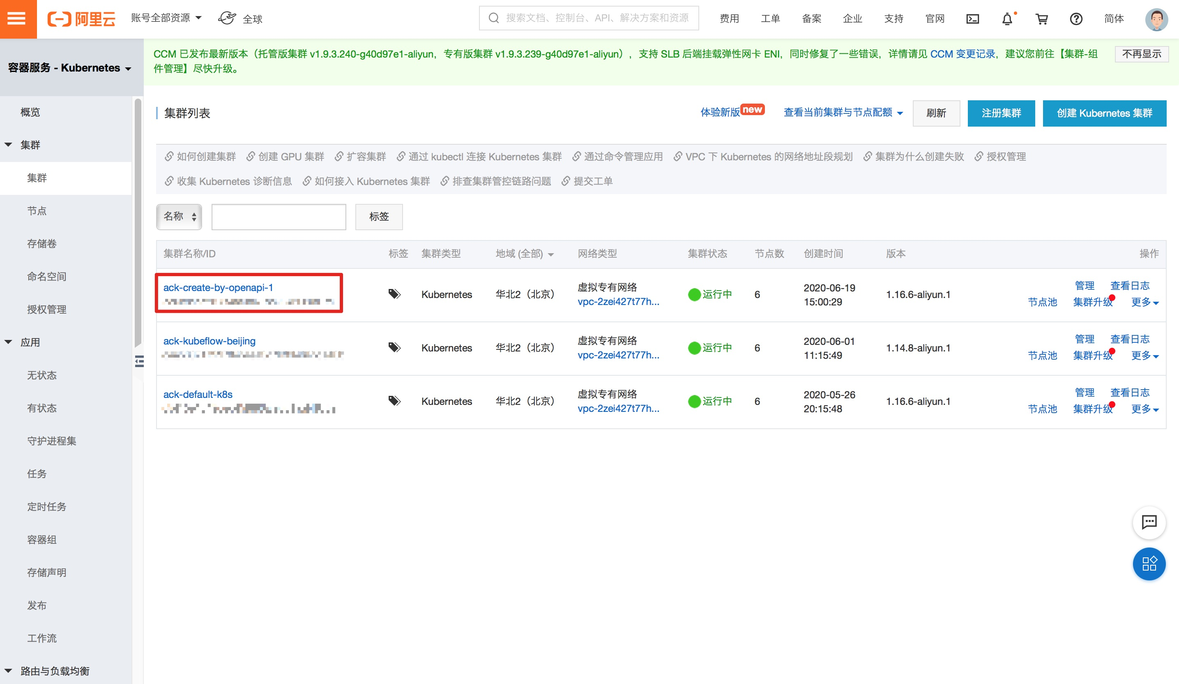Screen dimensions: 1179x684
Task: Open the 费用 top menu
Action: click(729, 19)
